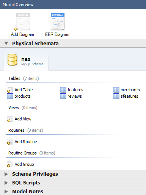Select the merchants table icon
The width and height of the screenshot is (146, 195).
116,90
